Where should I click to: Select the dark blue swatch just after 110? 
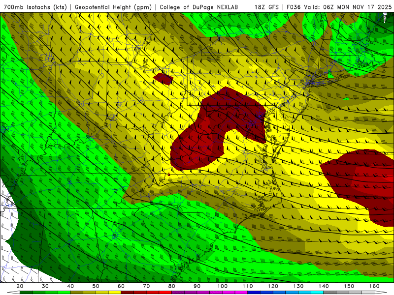[254, 293]
